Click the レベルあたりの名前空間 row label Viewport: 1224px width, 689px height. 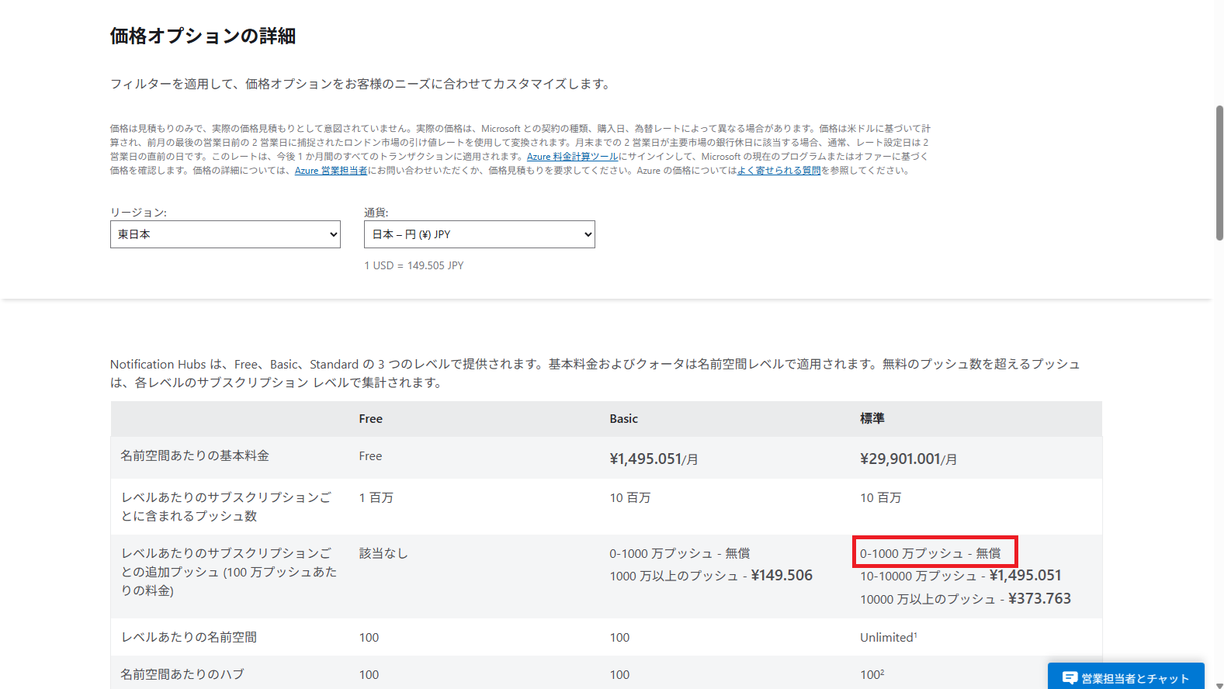pyautogui.click(x=189, y=638)
